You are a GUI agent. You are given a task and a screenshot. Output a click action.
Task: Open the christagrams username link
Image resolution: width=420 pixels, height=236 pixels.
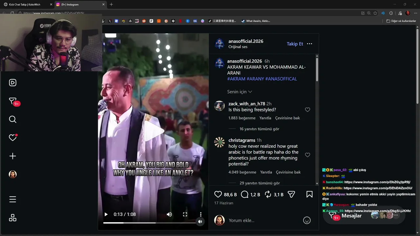point(242,140)
